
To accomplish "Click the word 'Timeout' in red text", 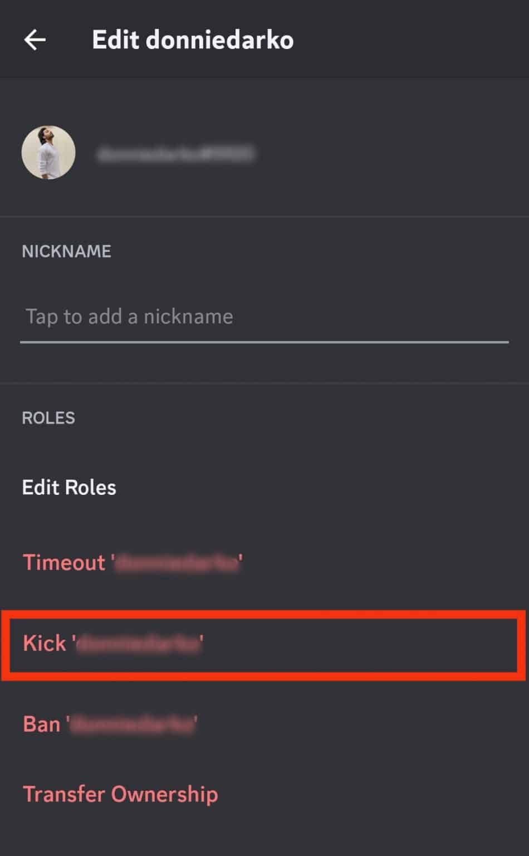I will 63,563.
